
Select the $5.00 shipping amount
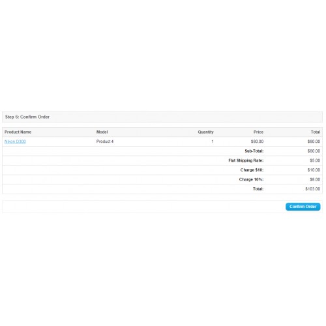315,160
